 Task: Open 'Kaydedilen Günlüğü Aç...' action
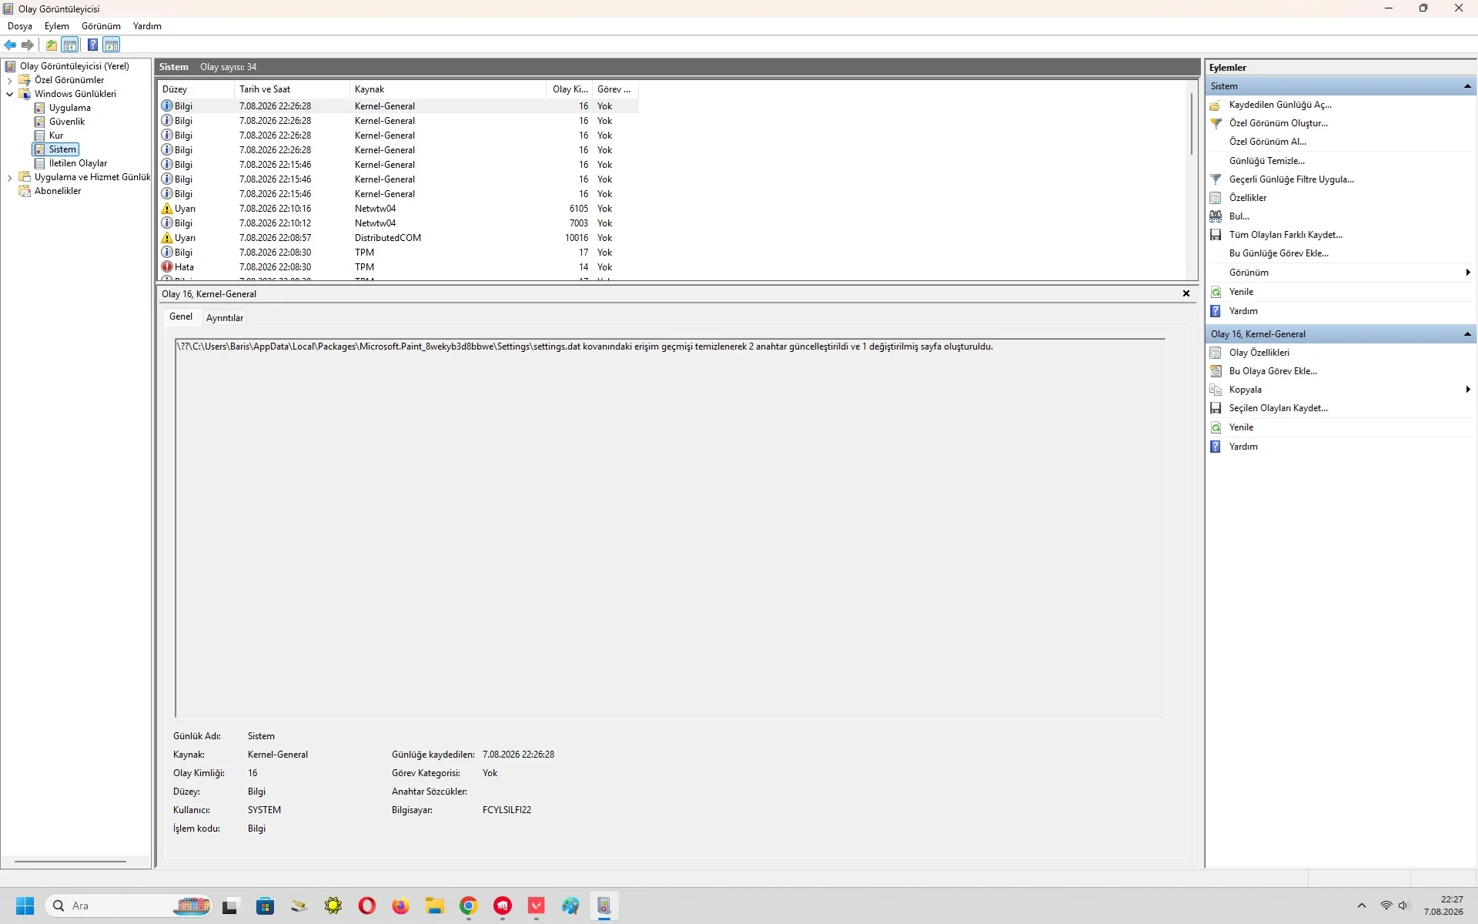[x=1279, y=105]
